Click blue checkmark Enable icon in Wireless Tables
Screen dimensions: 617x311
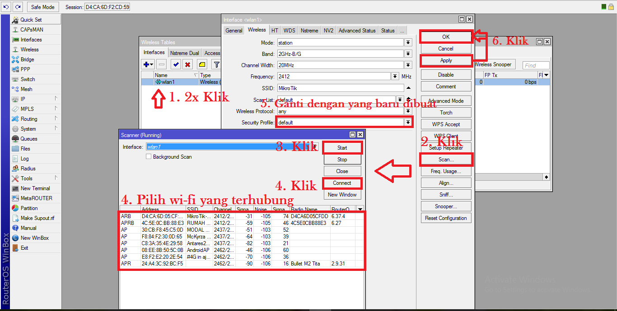(x=176, y=64)
